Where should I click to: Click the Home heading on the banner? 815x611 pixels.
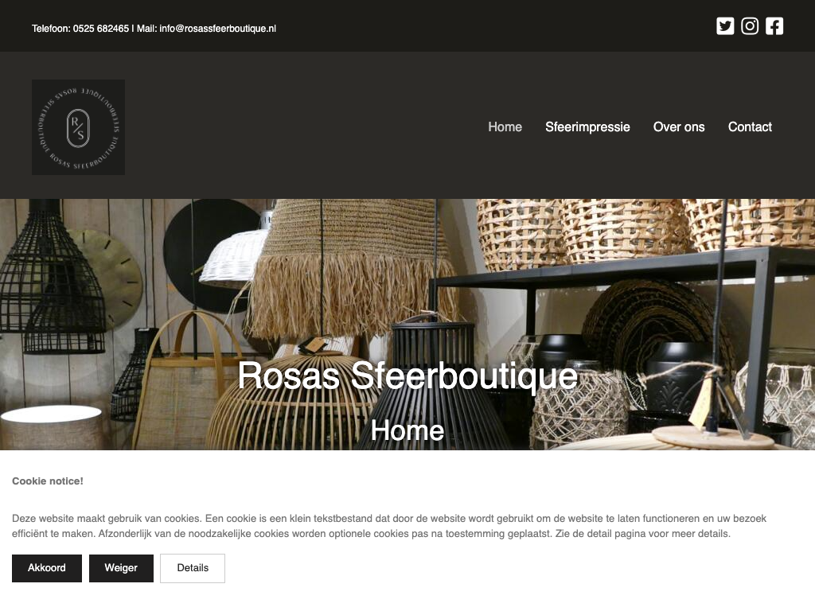(407, 430)
